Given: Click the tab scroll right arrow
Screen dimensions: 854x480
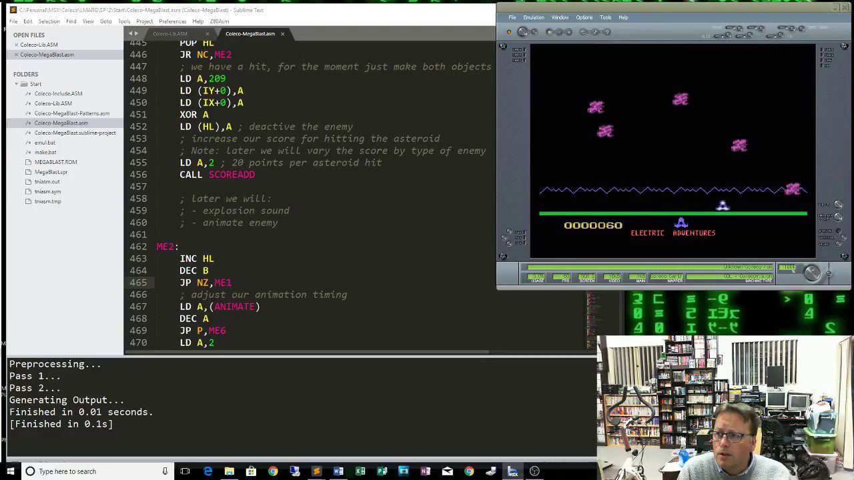Looking at the screenshot, I should point(137,33).
